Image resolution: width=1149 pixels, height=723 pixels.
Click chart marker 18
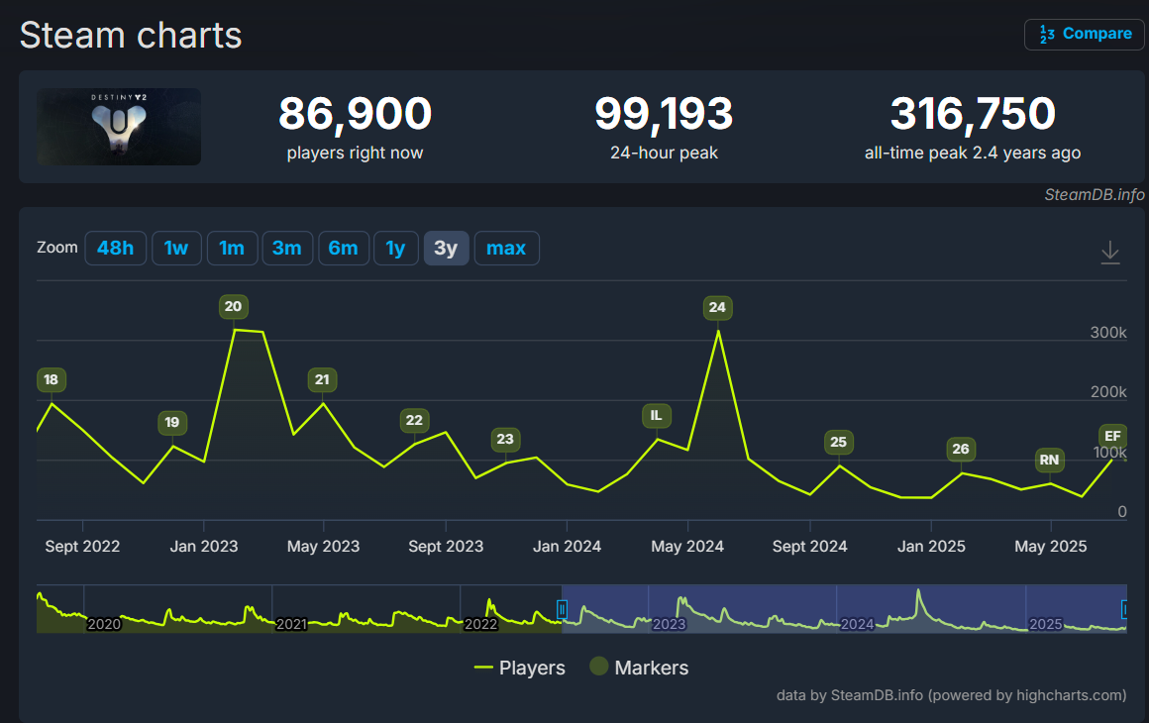click(x=52, y=379)
